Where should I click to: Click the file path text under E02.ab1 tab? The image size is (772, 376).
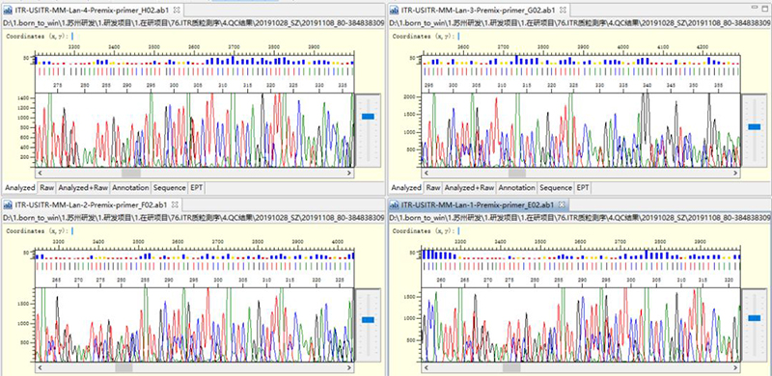[580, 218]
